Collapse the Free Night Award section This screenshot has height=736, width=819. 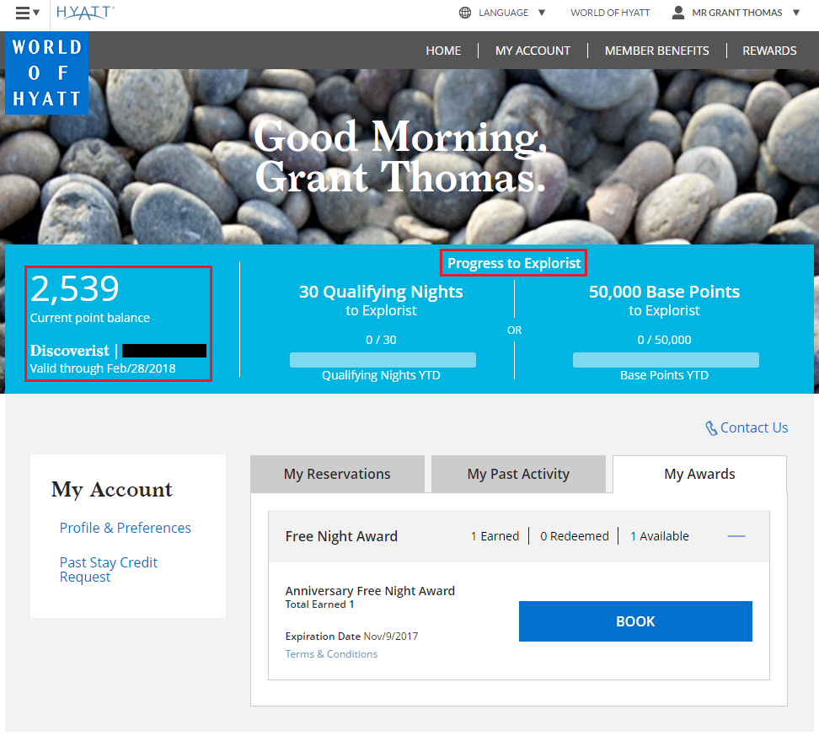(736, 536)
